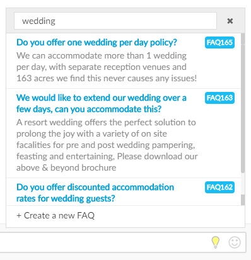This screenshot has width=251, height=260.
Task: Close the FAQ search popup
Action: click(x=230, y=21)
